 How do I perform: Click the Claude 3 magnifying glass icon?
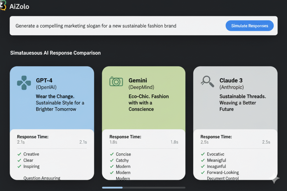207,81
